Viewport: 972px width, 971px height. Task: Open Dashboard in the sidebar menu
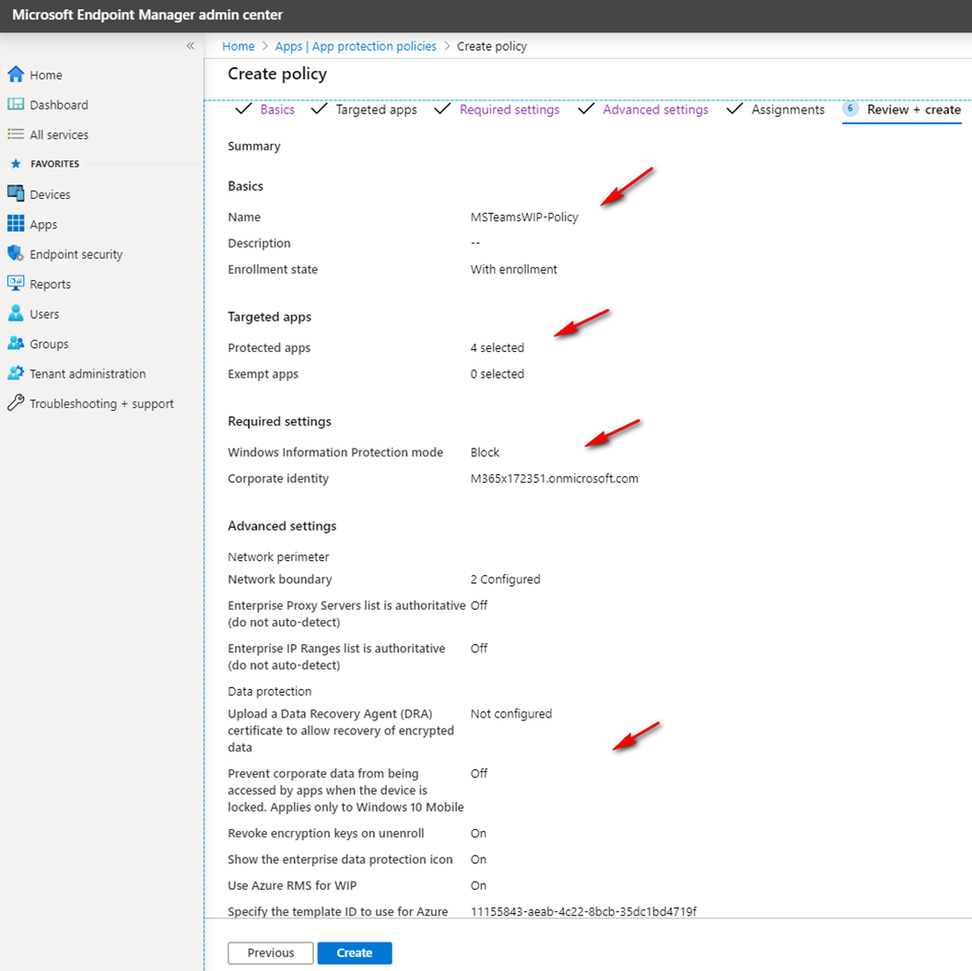[x=59, y=105]
